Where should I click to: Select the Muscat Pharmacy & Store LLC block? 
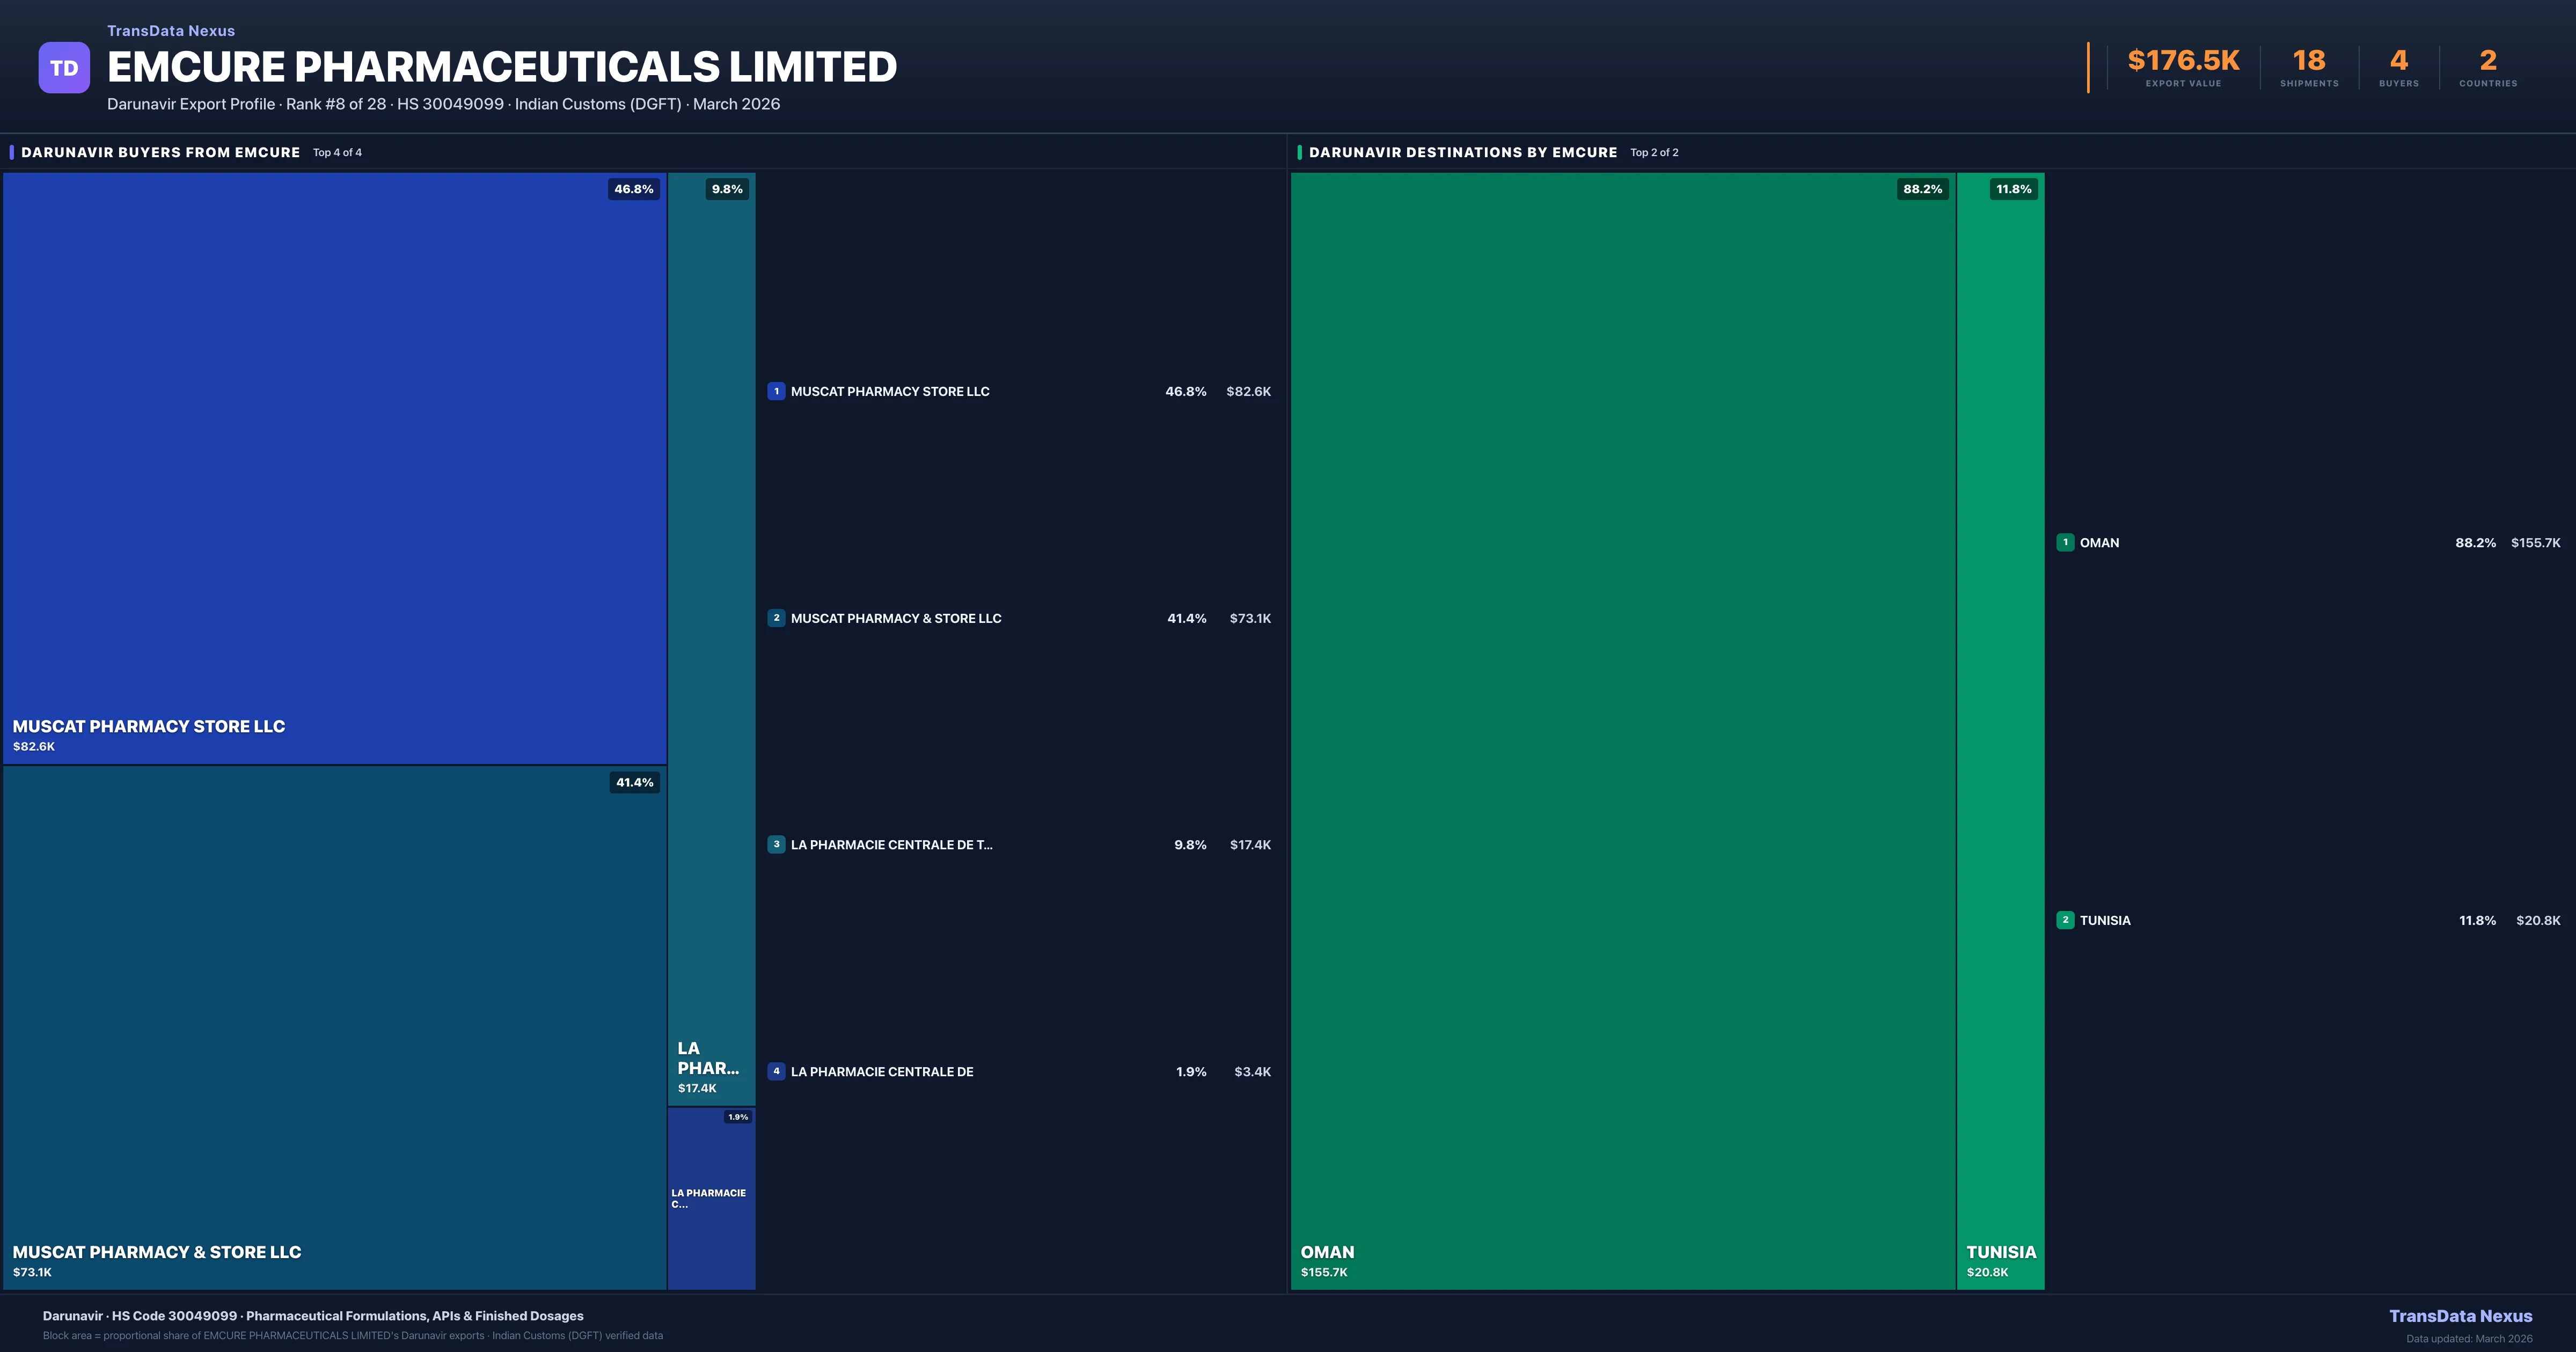click(x=334, y=1027)
